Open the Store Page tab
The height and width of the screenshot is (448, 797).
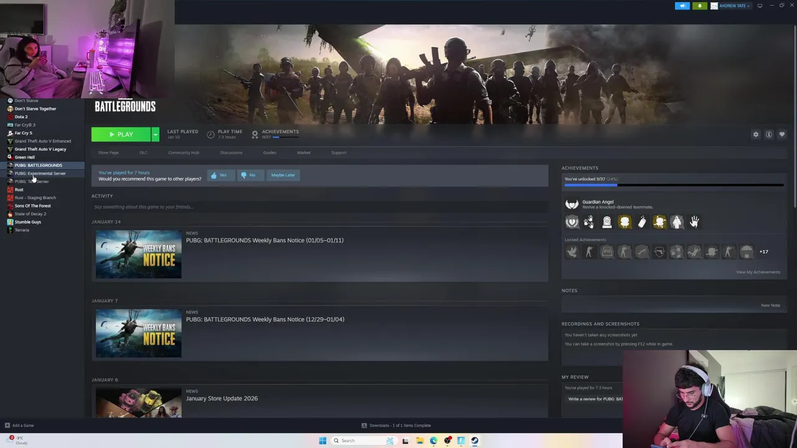(108, 152)
